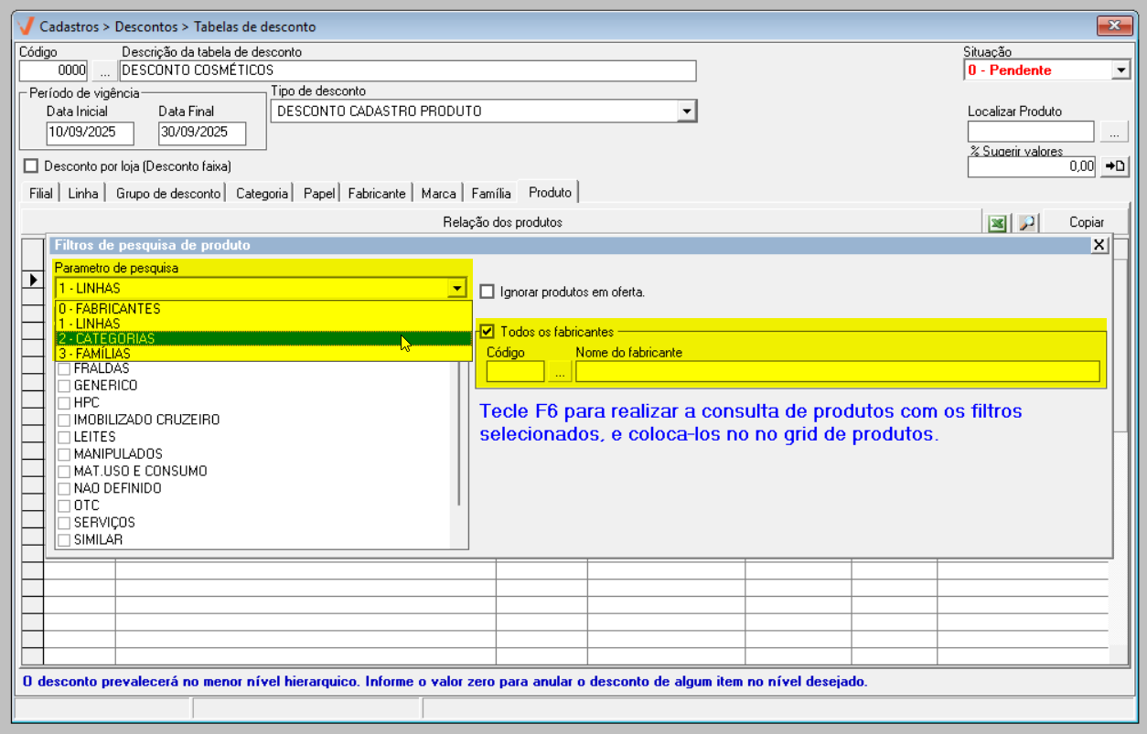Switch to the Grupo de desconto tab
1147x734 pixels.
pos(168,194)
